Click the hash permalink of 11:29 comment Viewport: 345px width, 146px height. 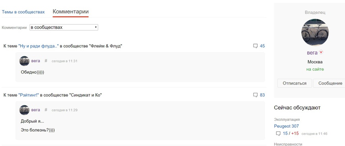[x=46, y=110]
